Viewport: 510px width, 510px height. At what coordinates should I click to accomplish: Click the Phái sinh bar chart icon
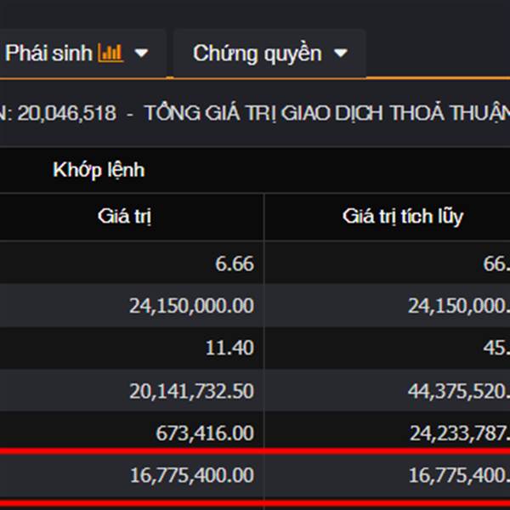click(110, 54)
